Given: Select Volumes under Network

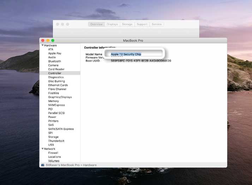Looking at the screenshot, I should tap(54, 161).
